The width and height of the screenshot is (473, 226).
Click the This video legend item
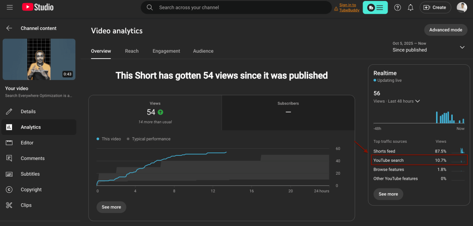pos(109,139)
